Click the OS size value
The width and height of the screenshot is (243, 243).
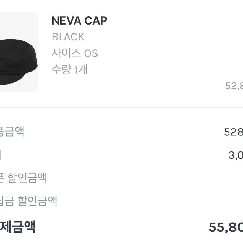coord(91,53)
